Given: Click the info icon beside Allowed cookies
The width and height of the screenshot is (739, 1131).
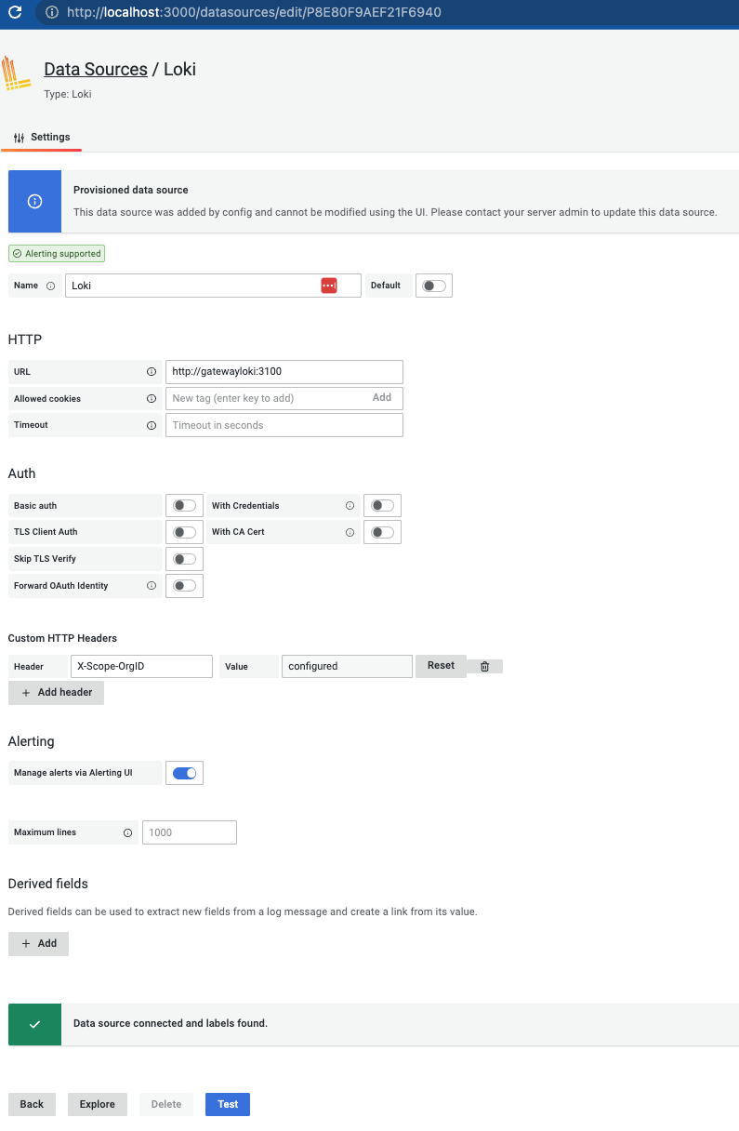Looking at the screenshot, I should pos(151,398).
